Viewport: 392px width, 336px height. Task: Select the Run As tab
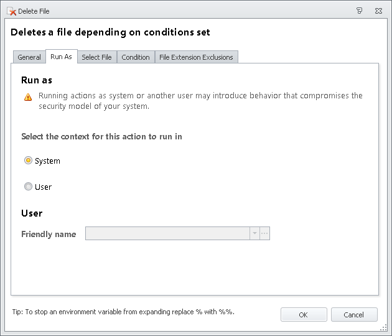click(x=61, y=57)
